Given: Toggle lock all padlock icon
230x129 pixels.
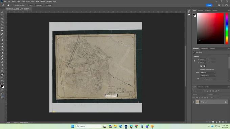Looking at the screenshot, I should tap(207, 98).
